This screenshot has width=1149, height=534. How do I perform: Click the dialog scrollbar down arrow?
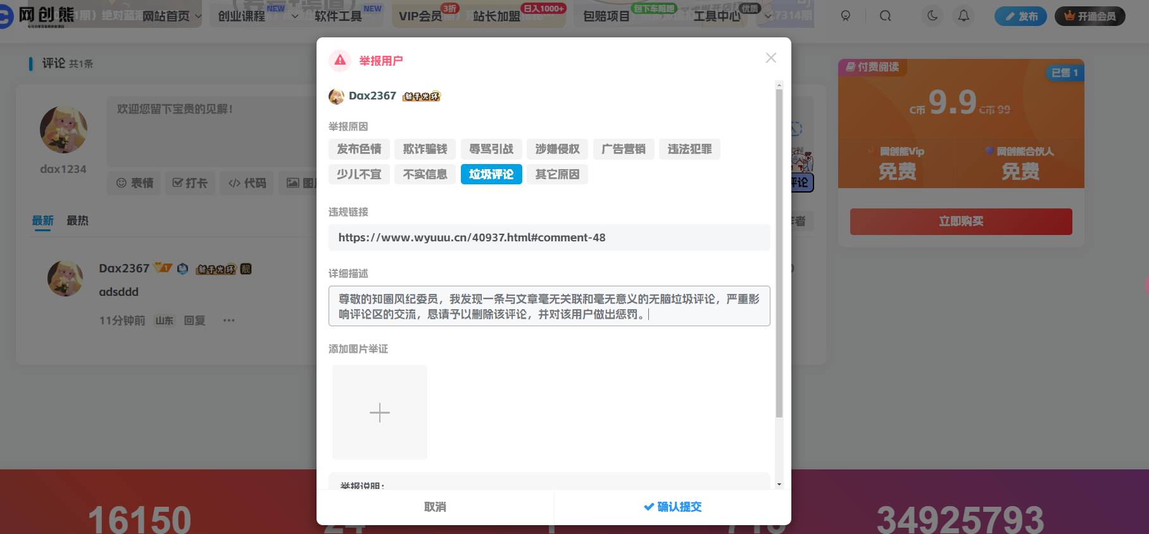click(779, 484)
